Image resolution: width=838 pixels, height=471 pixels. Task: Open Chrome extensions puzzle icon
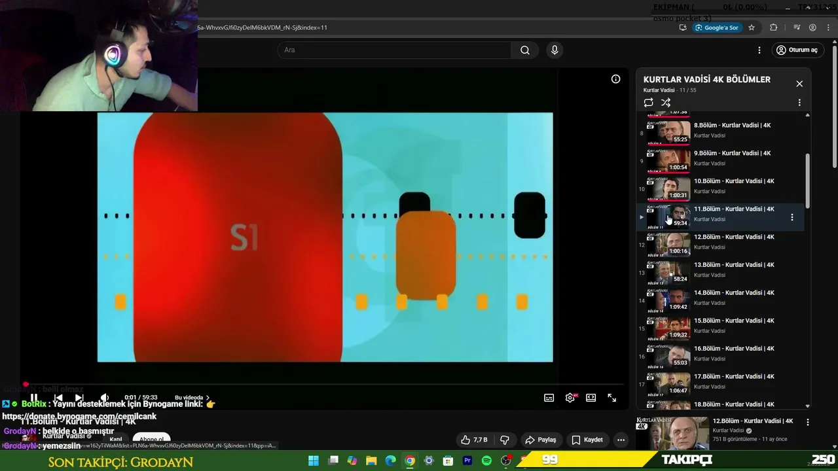[x=774, y=27]
